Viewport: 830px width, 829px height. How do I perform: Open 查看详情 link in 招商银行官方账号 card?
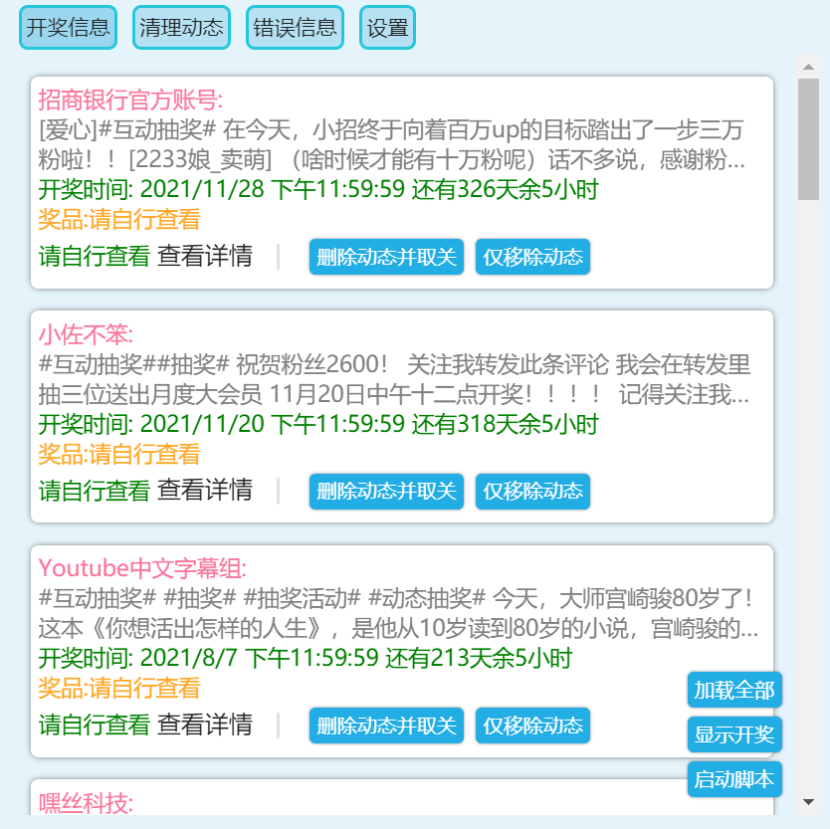pos(205,256)
